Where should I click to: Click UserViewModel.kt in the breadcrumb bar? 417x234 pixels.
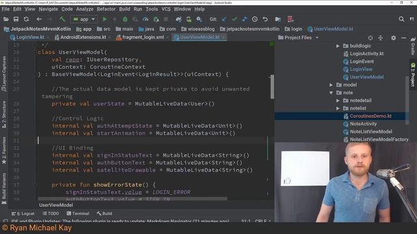[x=330, y=29]
